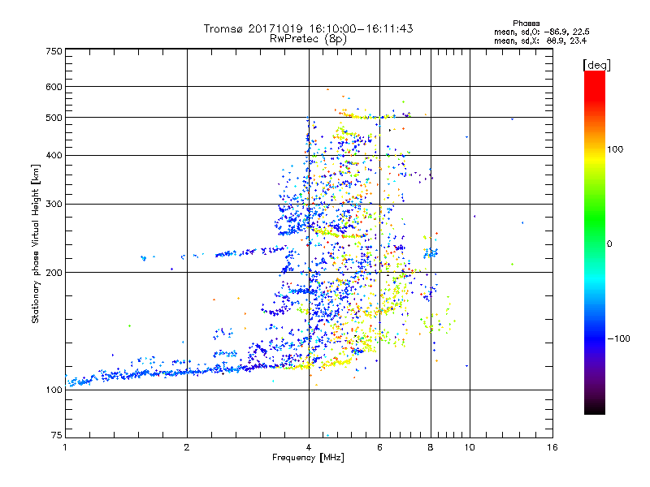Click the y-axis tick label '500'

coord(54,118)
